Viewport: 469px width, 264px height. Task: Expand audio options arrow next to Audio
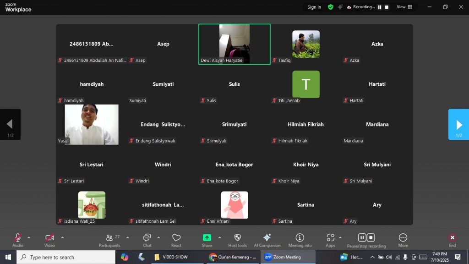[29, 237]
